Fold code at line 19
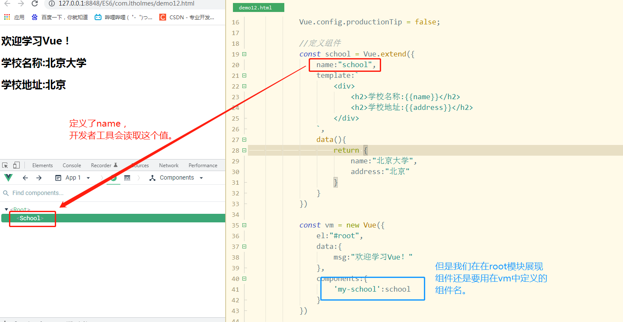This screenshot has height=322, width=623. (244, 54)
